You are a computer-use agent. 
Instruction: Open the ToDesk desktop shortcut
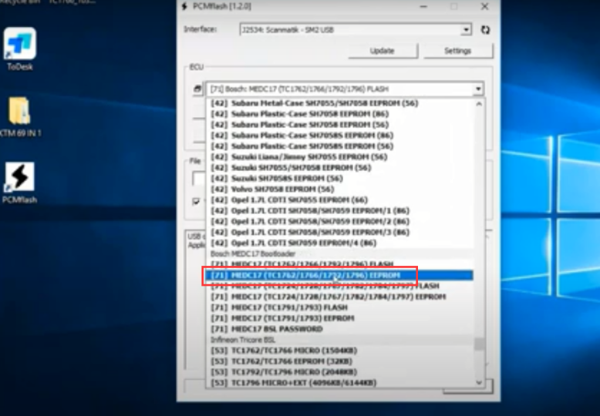[x=20, y=49]
